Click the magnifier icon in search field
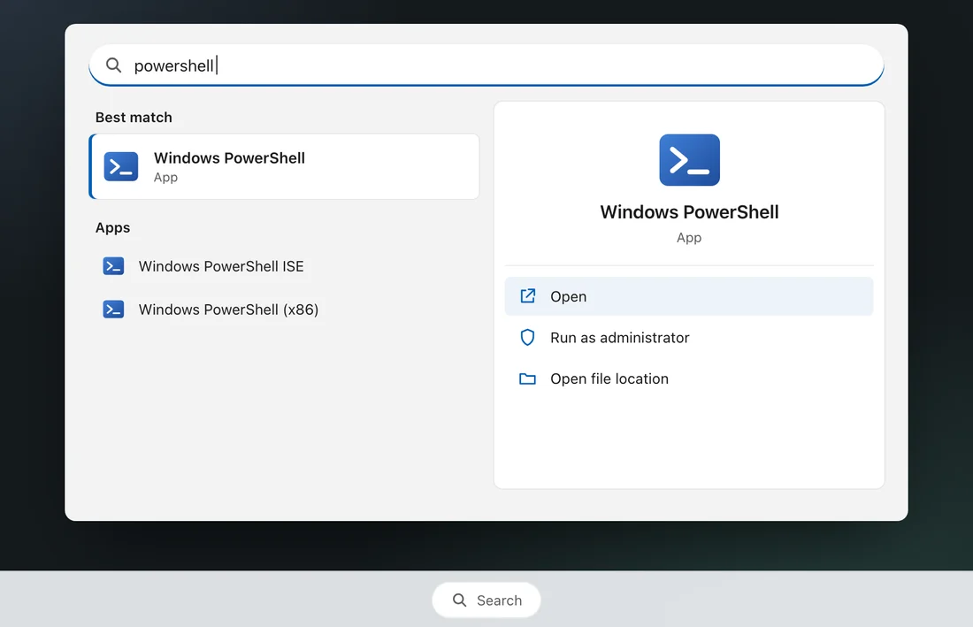 click(113, 65)
